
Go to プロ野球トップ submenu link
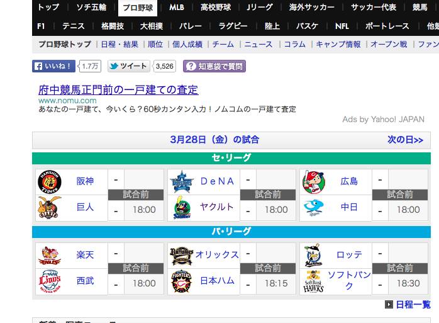65,44
